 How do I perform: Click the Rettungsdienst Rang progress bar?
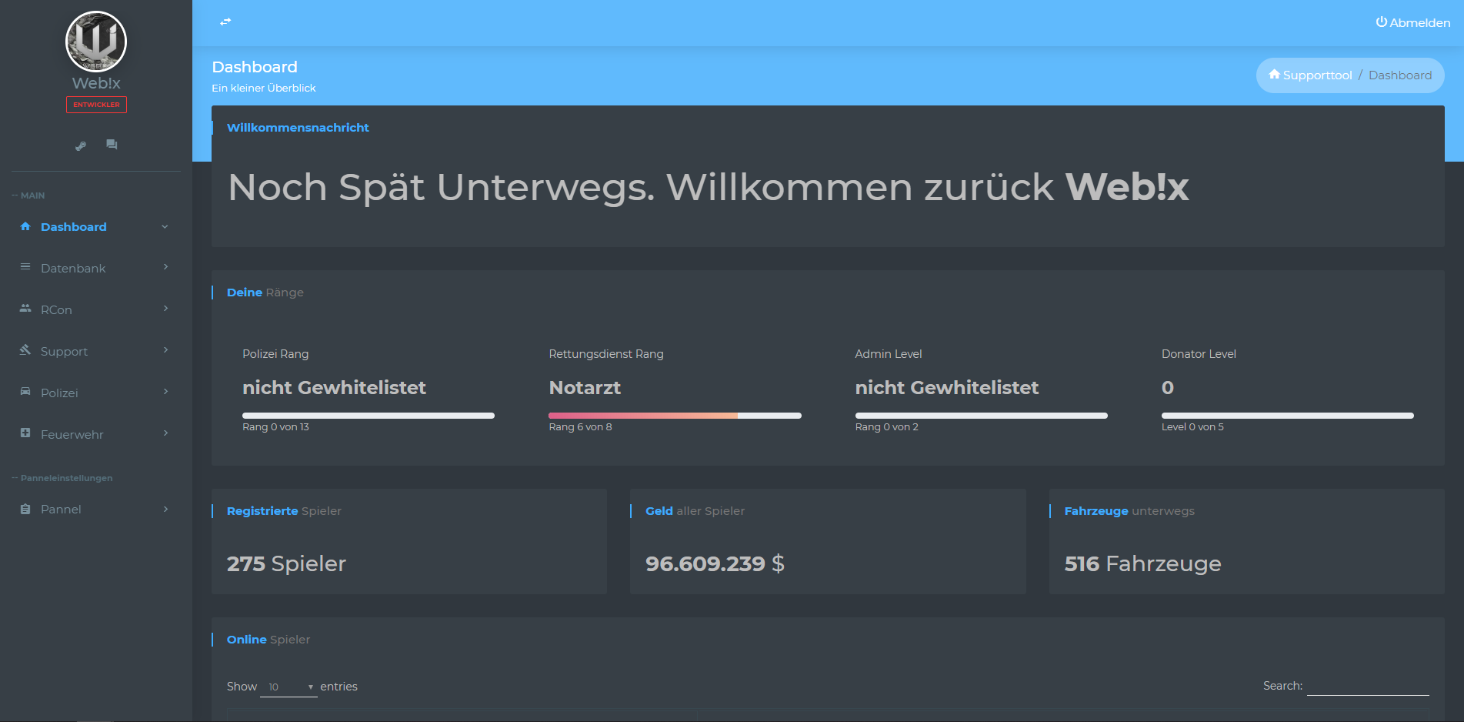(675, 416)
